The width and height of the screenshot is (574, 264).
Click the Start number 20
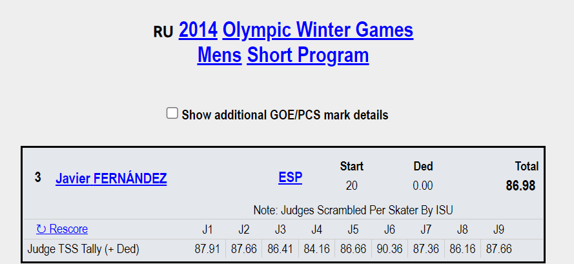click(352, 186)
